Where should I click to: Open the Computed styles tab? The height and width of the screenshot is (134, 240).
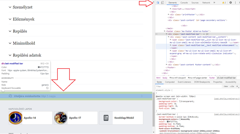(170, 82)
